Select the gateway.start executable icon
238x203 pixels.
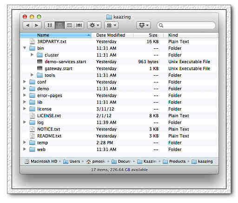pos(40,68)
